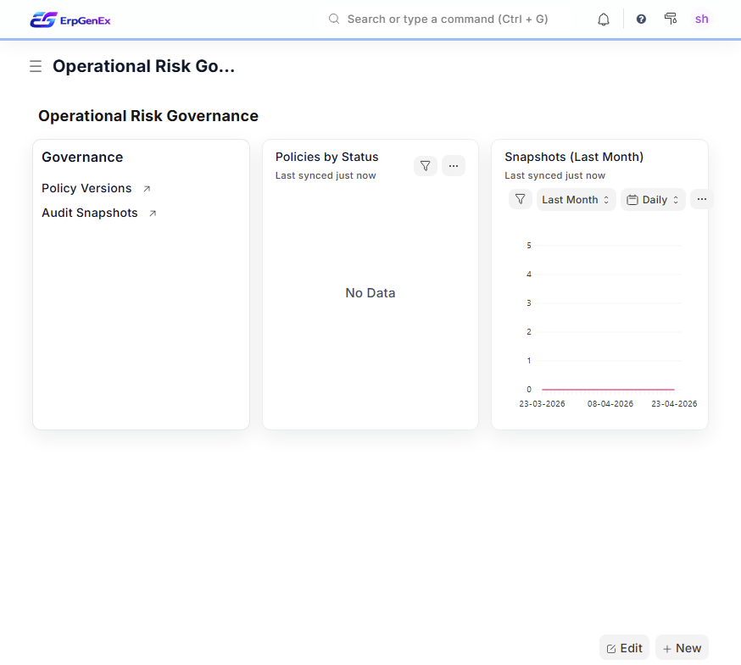Click the Policies by Status chart title
The image size is (741, 665).
pos(327,157)
